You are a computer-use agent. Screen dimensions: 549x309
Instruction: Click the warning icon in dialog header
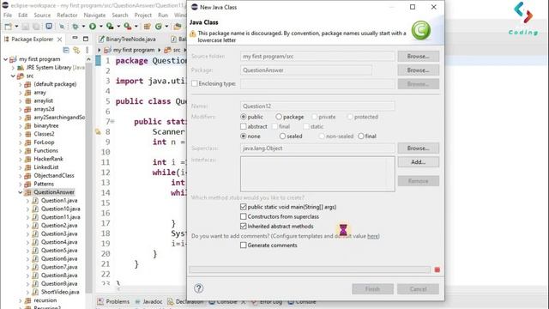[192, 33]
